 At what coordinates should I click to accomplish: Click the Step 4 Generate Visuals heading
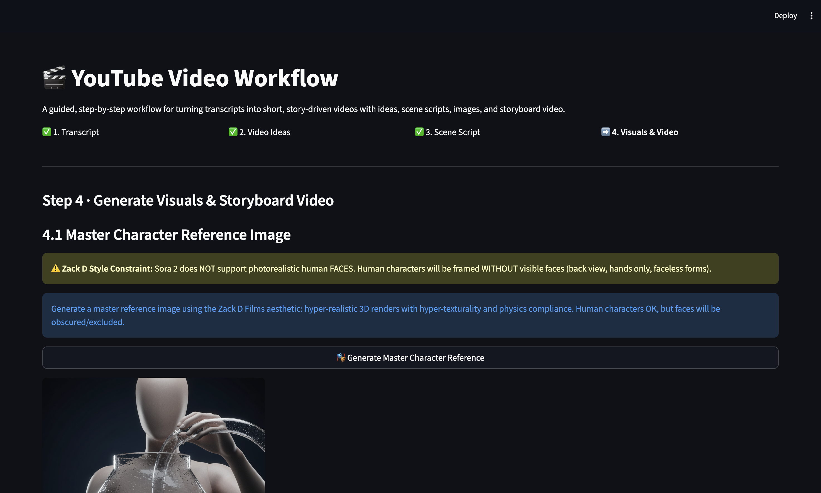pos(188,200)
